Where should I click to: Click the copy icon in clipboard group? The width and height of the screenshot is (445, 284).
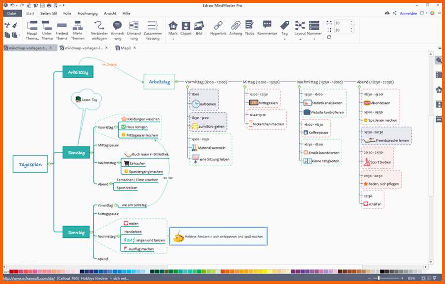[x=7, y=35]
